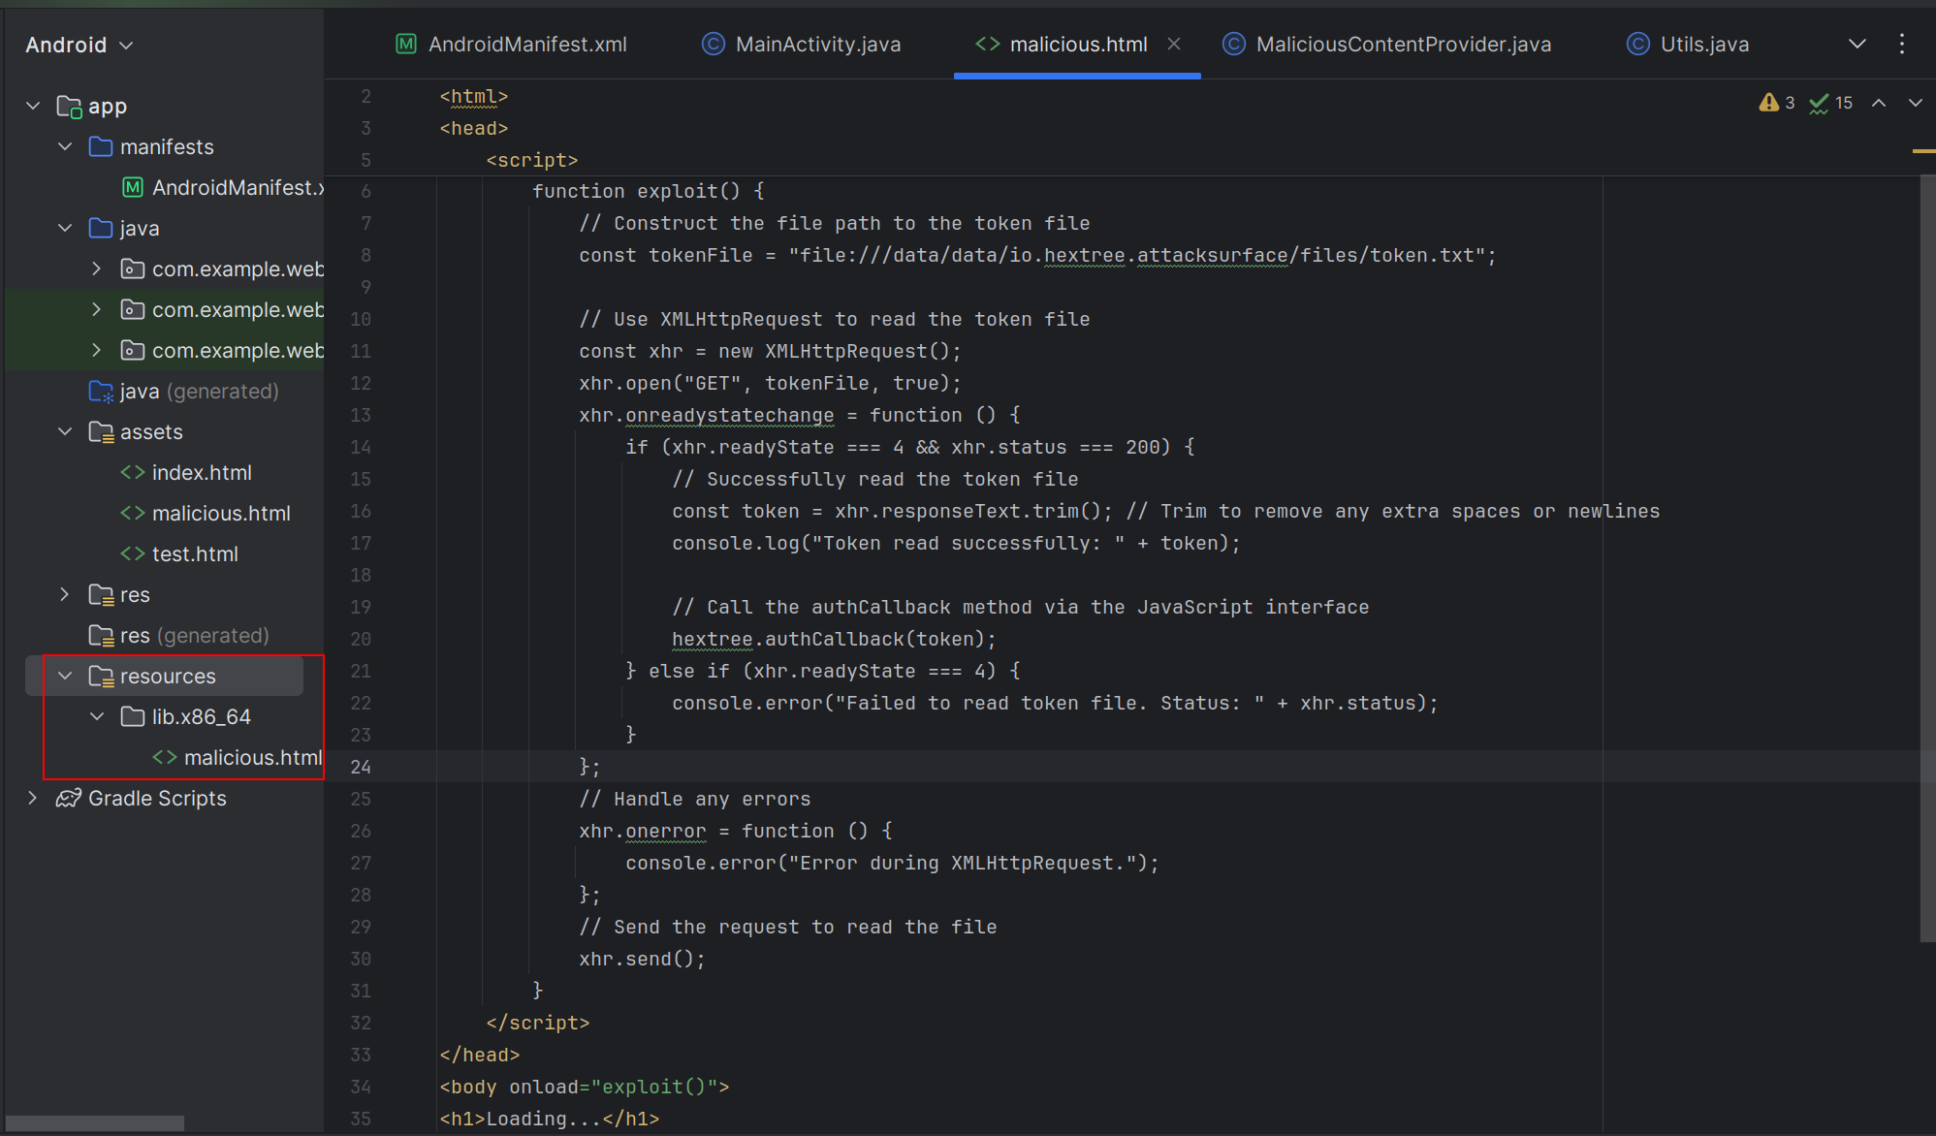The height and width of the screenshot is (1136, 1936).
Task: Click MaliciousContentProvider.java class icon in tab
Action: [x=1234, y=44]
